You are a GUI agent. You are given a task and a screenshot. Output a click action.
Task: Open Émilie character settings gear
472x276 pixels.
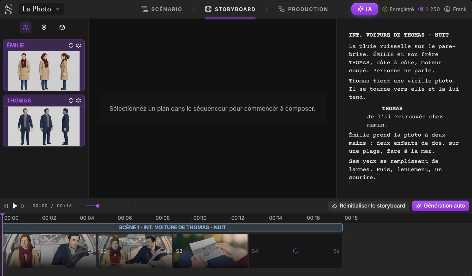click(78, 45)
